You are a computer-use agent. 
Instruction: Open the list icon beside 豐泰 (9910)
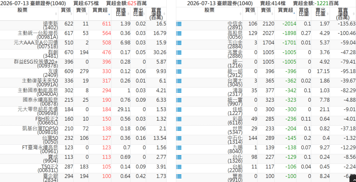click(x=179, y=176)
